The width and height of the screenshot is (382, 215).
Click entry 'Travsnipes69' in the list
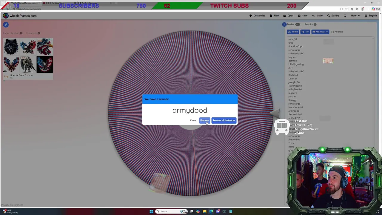(295, 86)
